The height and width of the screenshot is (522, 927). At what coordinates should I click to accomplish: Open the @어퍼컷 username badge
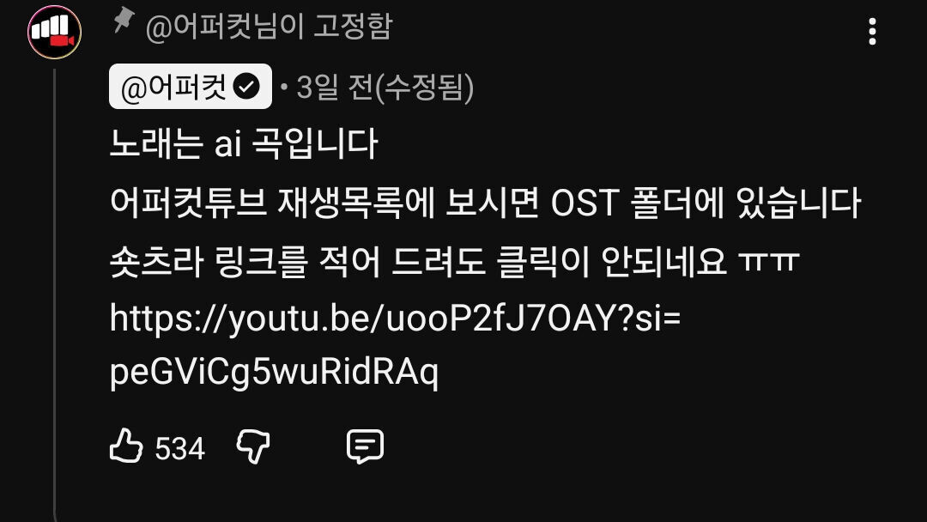[191, 87]
